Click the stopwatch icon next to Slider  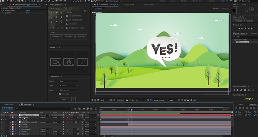(x=5, y=13)
